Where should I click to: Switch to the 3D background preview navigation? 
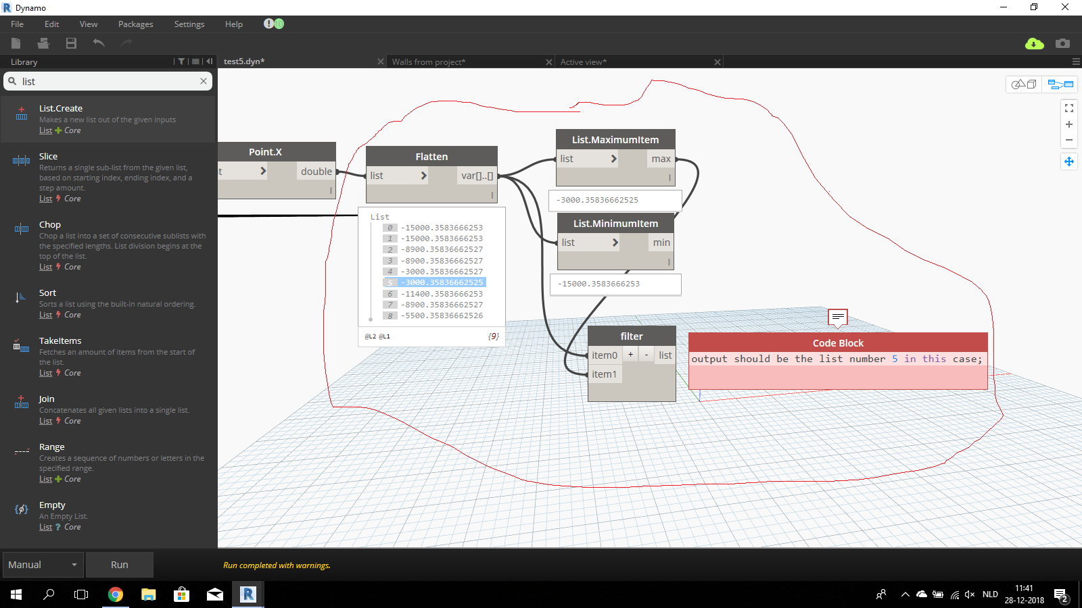pyautogui.click(x=1024, y=84)
